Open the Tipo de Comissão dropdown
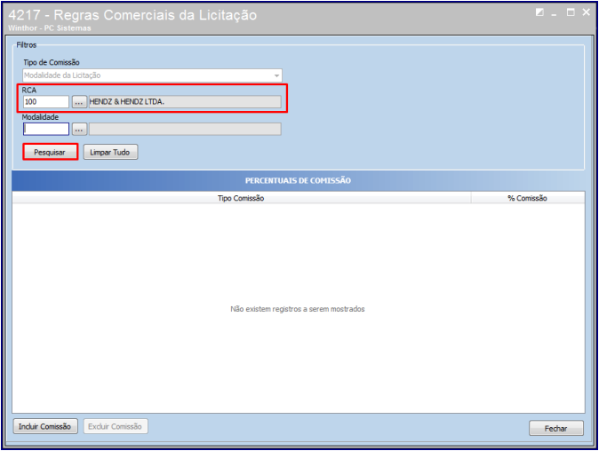Image resolution: width=599 pixels, height=451 pixels. click(152, 75)
